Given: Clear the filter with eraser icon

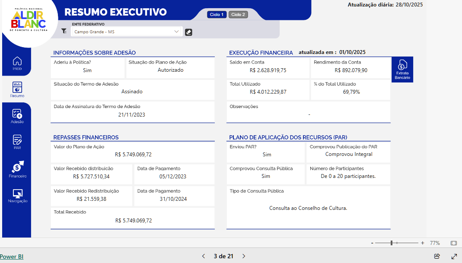Looking at the screenshot, I should tap(188, 32).
